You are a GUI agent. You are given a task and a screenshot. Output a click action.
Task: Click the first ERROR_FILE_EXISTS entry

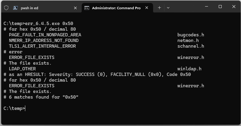pos(32,57)
